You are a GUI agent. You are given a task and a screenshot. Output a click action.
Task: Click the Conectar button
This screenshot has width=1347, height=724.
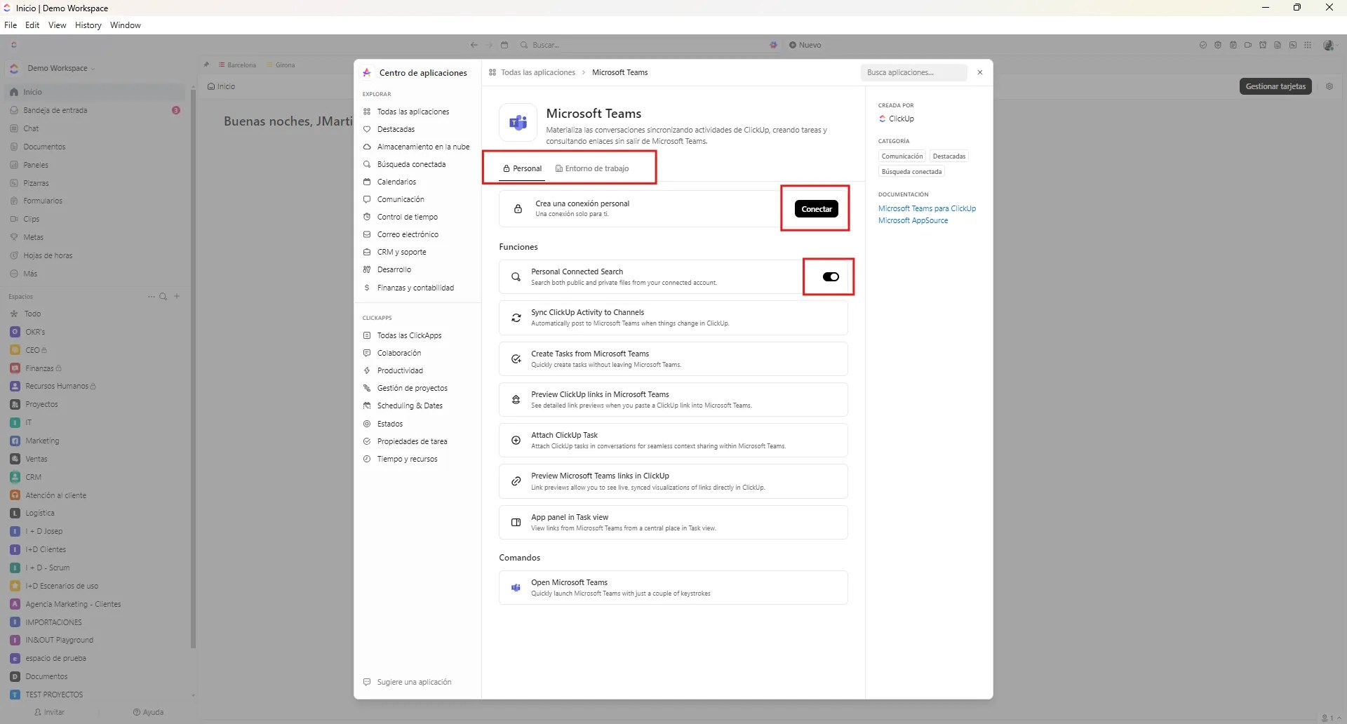816,208
